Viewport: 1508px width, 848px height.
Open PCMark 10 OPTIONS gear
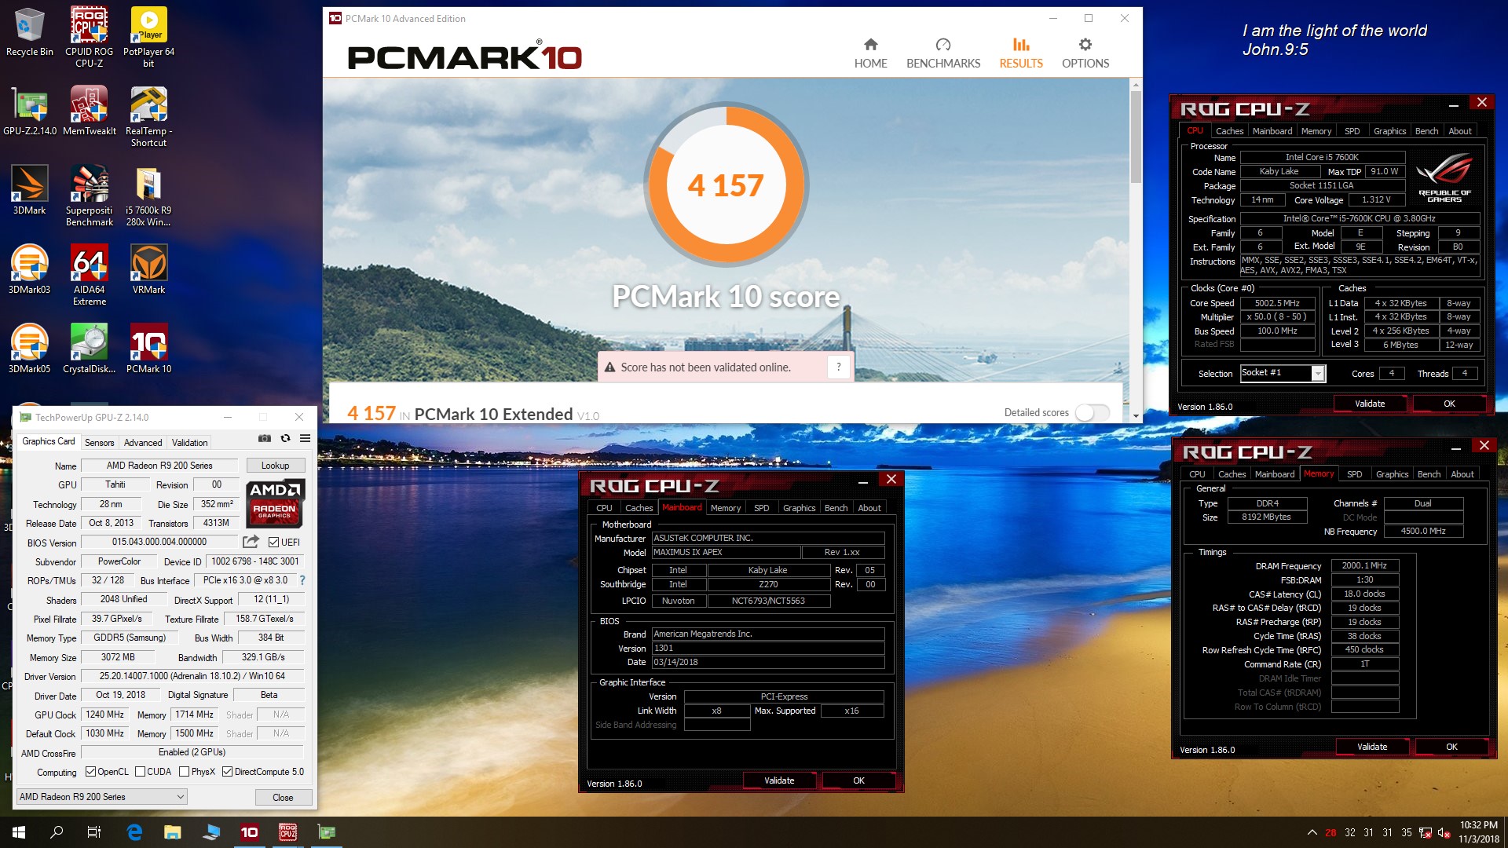[x=1085, y=53]
